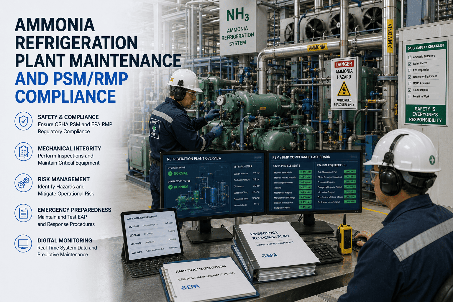This screenshot has height=302, width=453.
Task: Click the Digital Monitoring monitor icon
Action: [x=24, y=244]
